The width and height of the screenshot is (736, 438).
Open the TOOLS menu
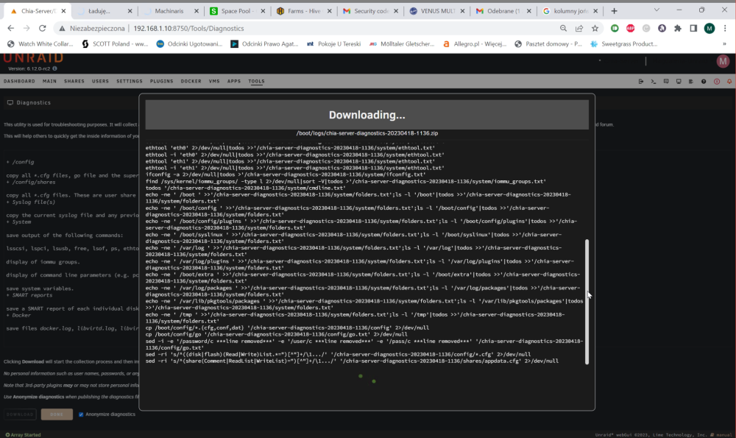click(x=256, y=81)
